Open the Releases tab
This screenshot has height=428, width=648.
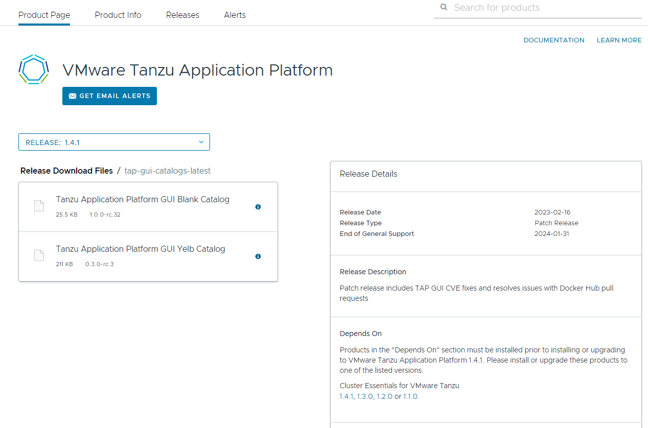tap(182, 15)
